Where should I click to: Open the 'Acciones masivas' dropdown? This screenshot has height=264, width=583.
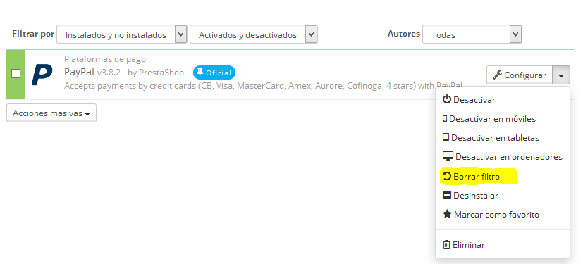(x=51, y=113)
